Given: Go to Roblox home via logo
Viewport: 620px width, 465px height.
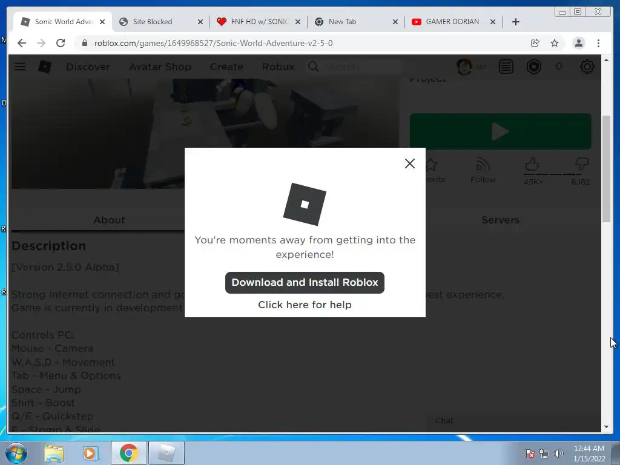Looking at the screenshot, I should tap(44, 67).
